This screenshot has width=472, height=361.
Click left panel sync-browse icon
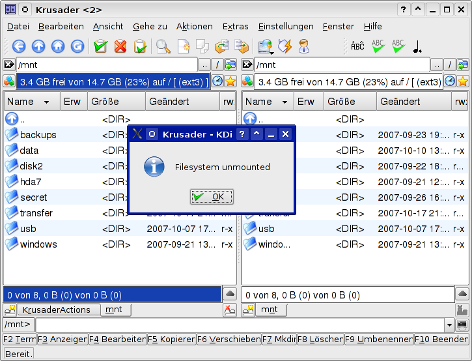(230, 65)
